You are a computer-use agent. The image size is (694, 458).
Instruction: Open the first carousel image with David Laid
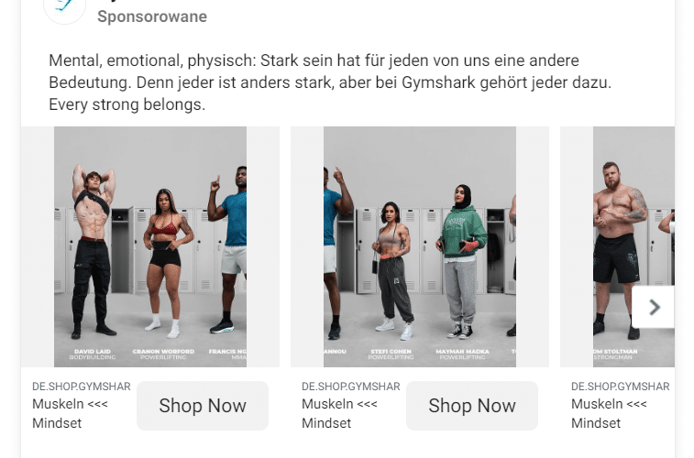150,246
